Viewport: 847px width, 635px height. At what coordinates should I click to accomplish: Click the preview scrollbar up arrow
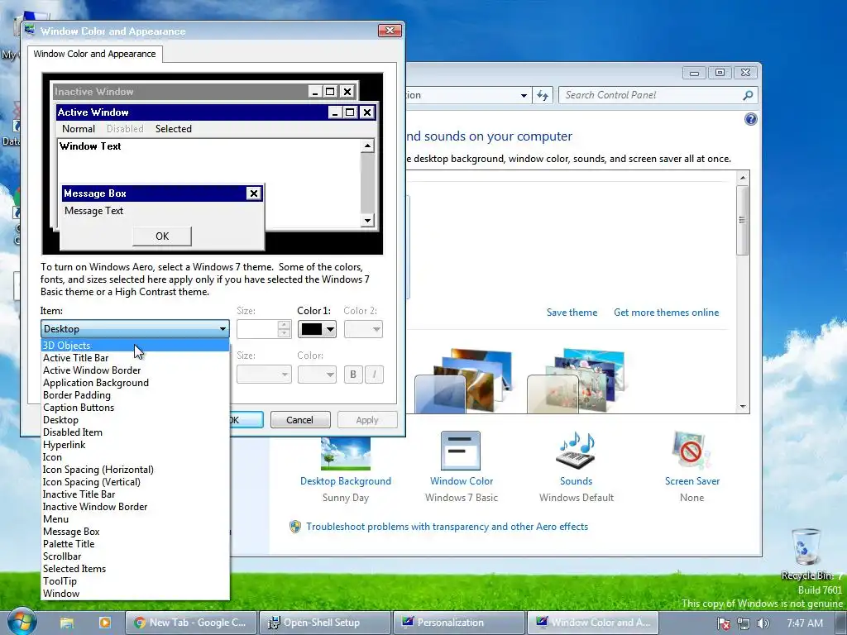pos(367,146)
